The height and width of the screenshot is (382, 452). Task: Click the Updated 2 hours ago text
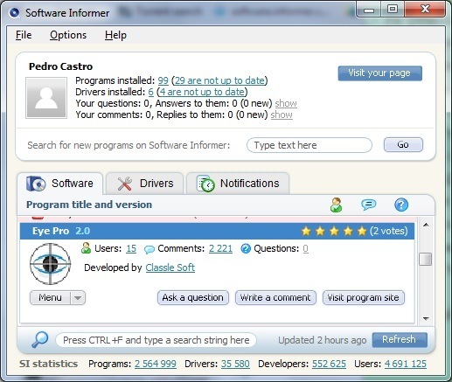(x=323, y=340)
